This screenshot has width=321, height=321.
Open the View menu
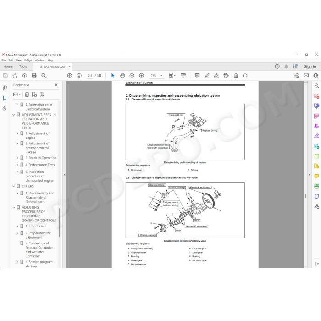19,61
